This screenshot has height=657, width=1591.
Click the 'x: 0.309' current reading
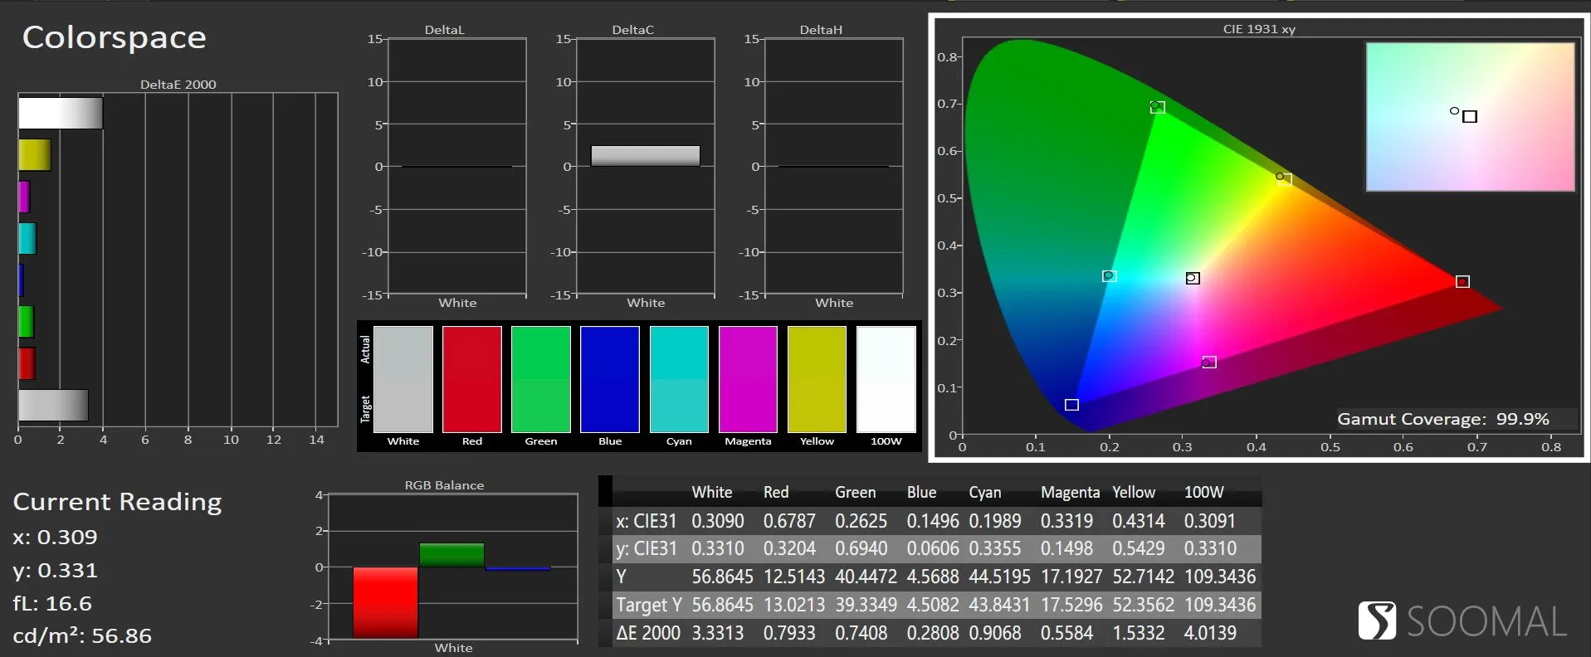click(x=55, y=537)
